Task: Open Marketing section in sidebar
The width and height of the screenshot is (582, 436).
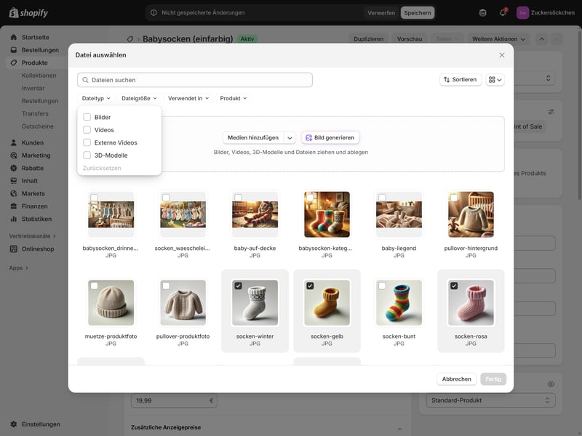Action: coord(36,156)
